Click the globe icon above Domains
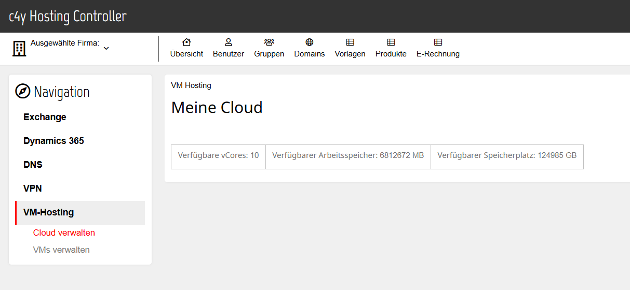The width and height of the screenshot is (630, 290). [x=310, y=42]
